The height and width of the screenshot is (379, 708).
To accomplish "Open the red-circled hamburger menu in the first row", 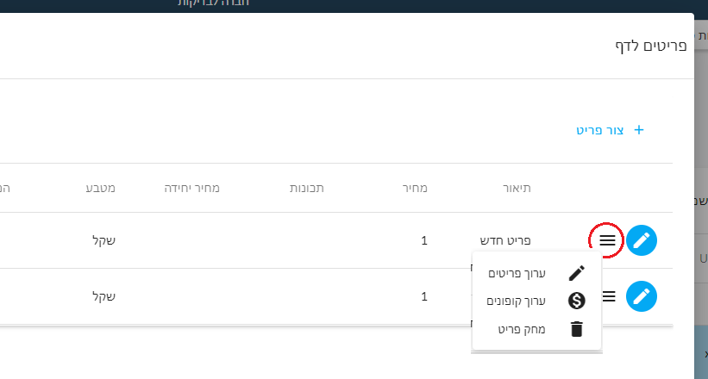I will [607, 240].
